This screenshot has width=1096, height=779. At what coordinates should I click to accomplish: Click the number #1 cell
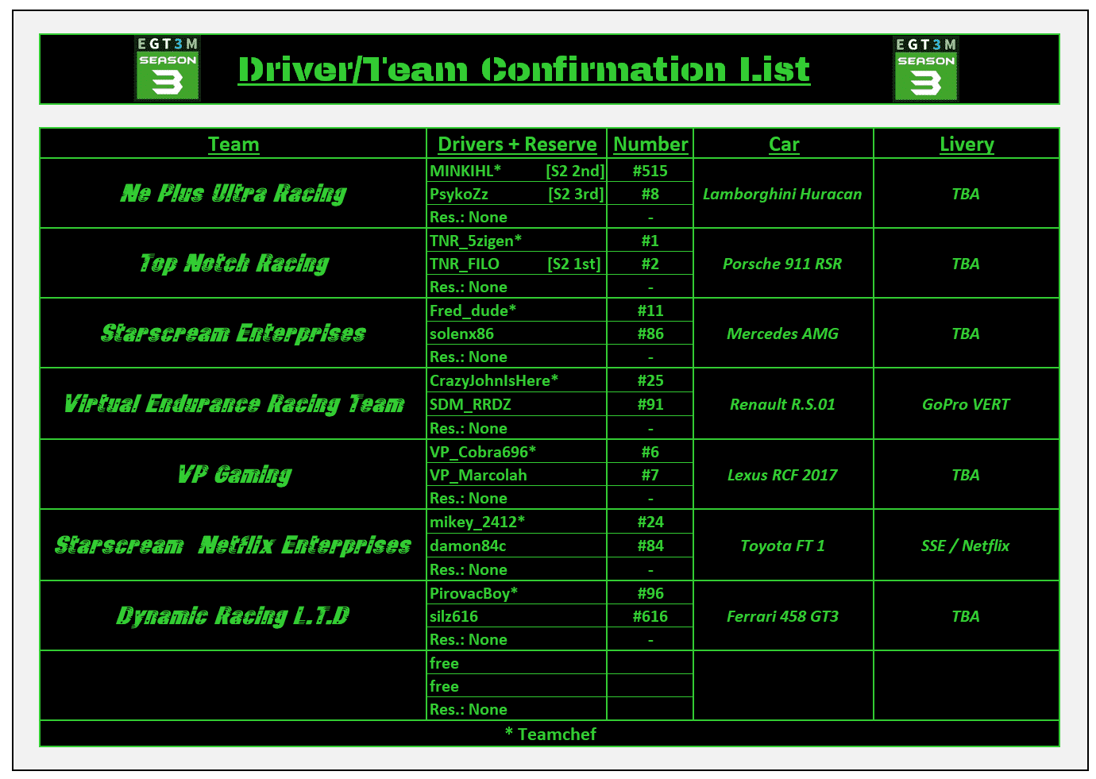tap(650, 241)
